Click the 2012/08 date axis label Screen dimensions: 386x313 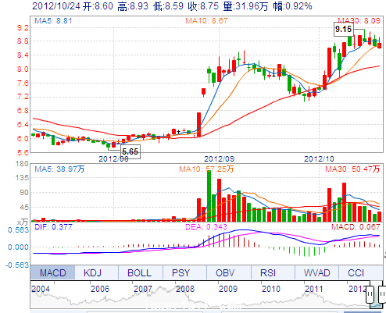(113, 158)
